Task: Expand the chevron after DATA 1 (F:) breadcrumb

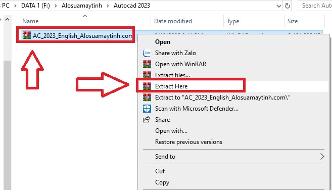Action: click(x=56, y=6)
